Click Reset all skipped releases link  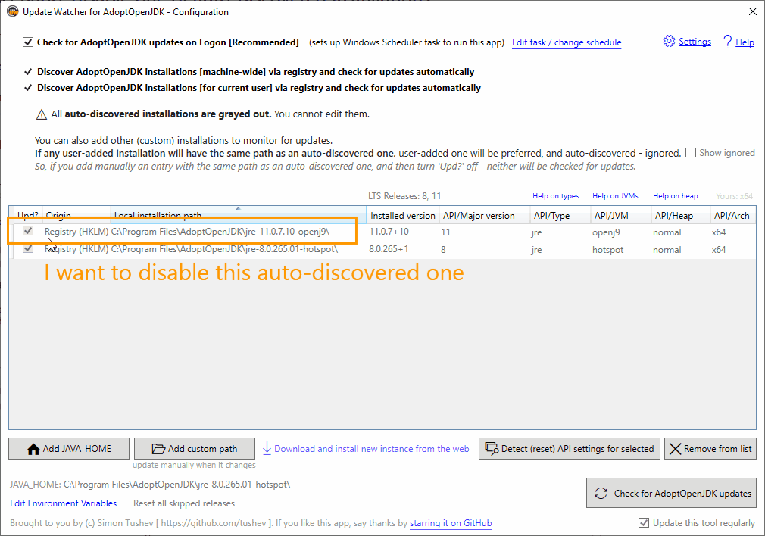(x=184, y=503)
